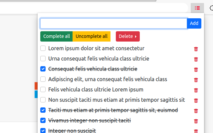Remove the 'Taciti mus etiam at primis' task
This screenshot has width=213, height=133.
[196, 111]
